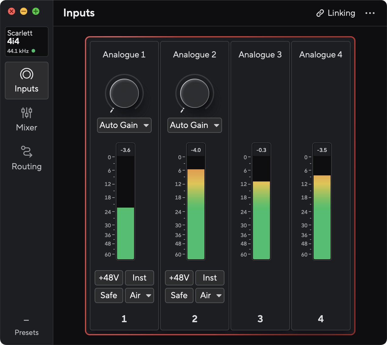This screenshot has width=387, height=345.
Task: Toggle Air on channel 2
Action: click(206, 295)
